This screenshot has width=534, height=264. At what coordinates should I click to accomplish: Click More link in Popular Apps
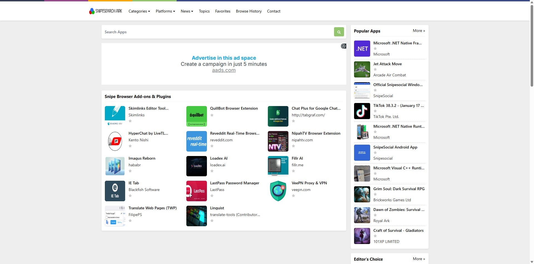click(419, 31)
